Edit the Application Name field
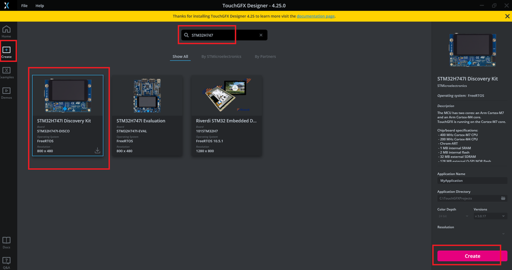This screenshot has width=512, height=270. pyautogui.click(x=472, y=181)
